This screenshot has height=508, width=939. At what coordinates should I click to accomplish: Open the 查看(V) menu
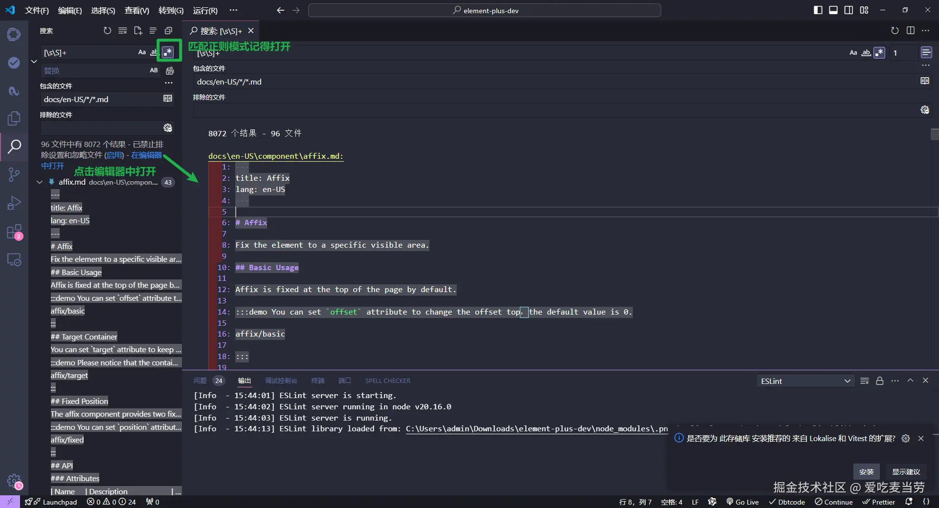point(136,10)
